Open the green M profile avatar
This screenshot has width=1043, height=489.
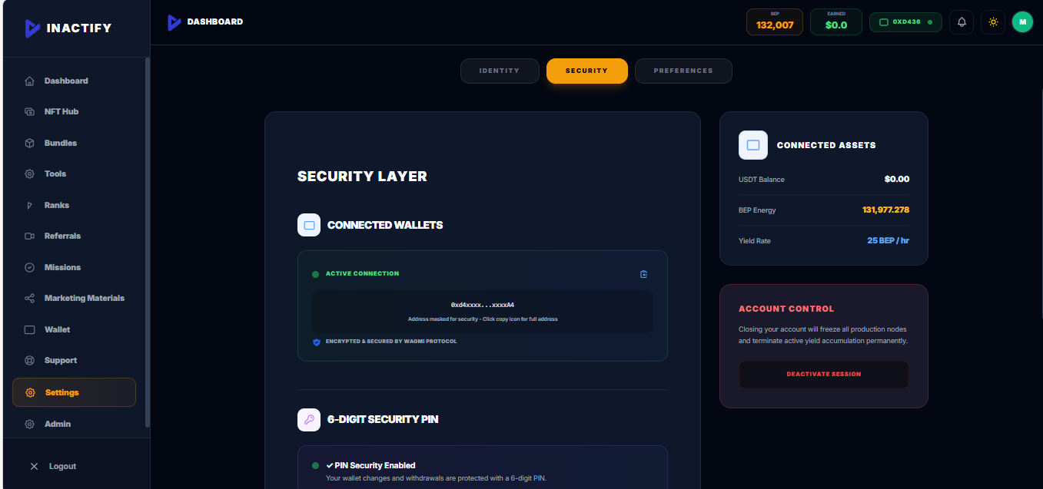pos(1022,21)
